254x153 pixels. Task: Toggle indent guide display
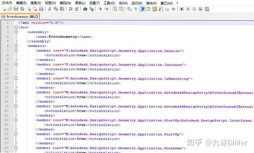pyautogui.click(x=142, y=9)
